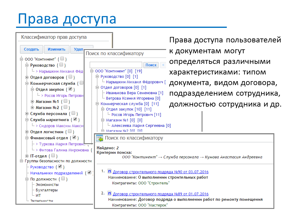Viewport: 291px width, 218px height.
Task: Collapse Руководство [0] [1] node in search tree
Action: pos(97,77)
